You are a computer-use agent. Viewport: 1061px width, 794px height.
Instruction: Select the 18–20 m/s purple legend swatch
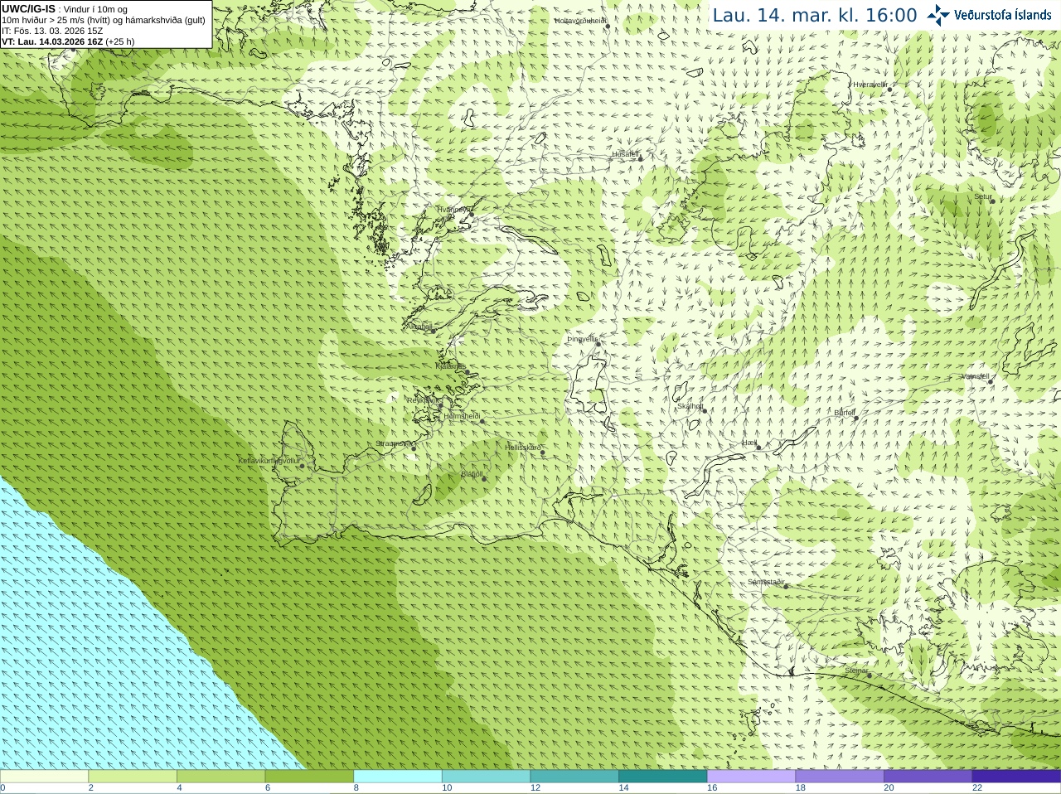840,776
